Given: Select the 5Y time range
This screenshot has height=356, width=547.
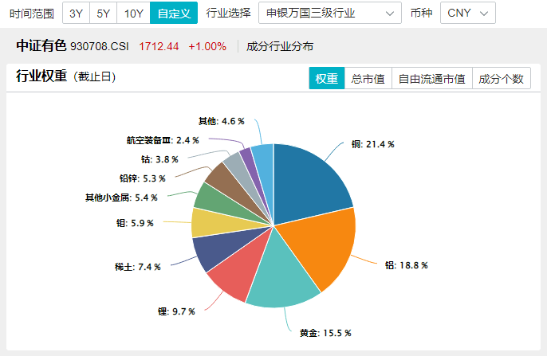Looking at the screenshot, I should click(x=104, y=13).
